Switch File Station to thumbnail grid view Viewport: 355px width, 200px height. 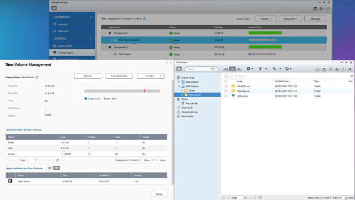(226, 69)
